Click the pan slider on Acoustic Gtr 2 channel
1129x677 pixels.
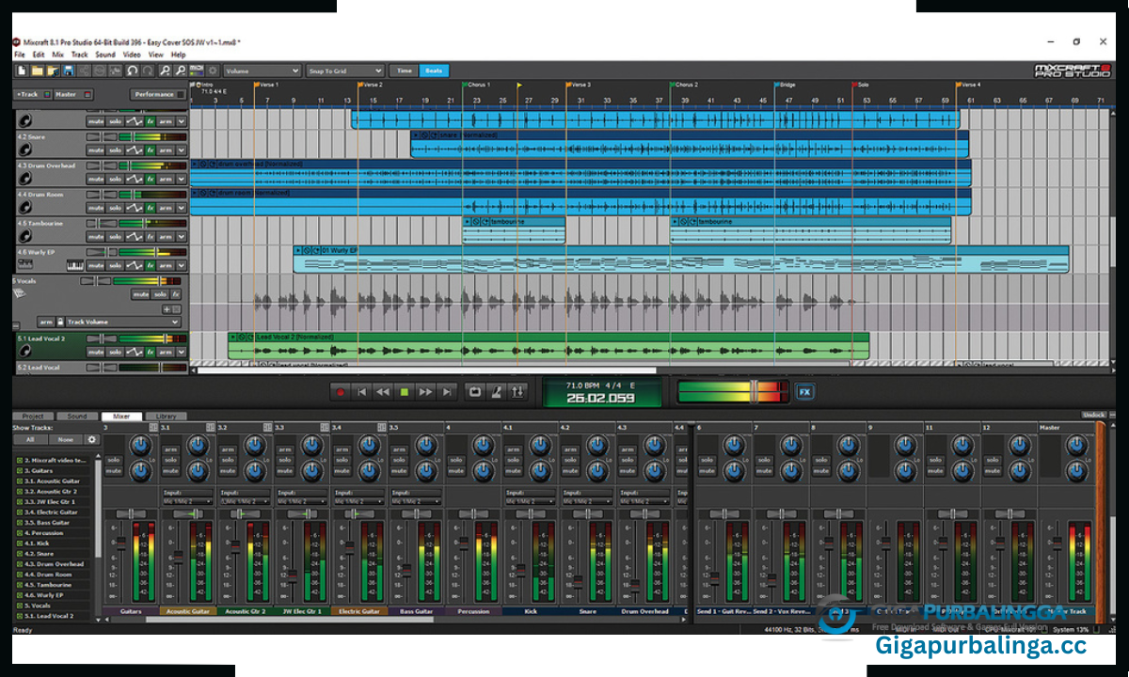[245, 513]
